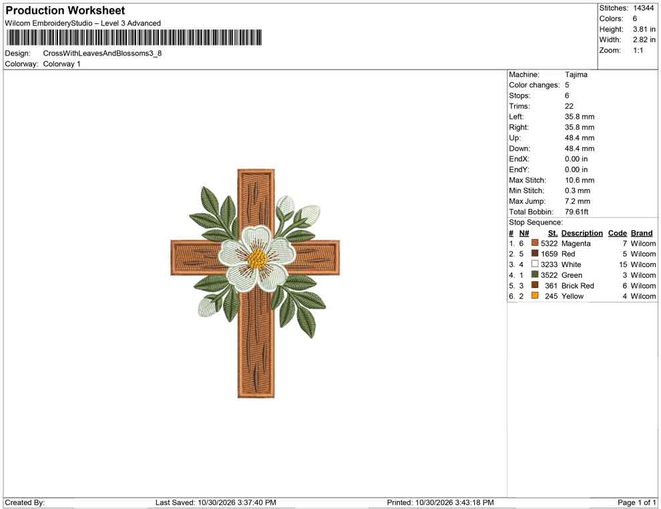Click the Colorway 1 value
The image size is (661, 509).
pyautogui.click(x=61, y=64)
